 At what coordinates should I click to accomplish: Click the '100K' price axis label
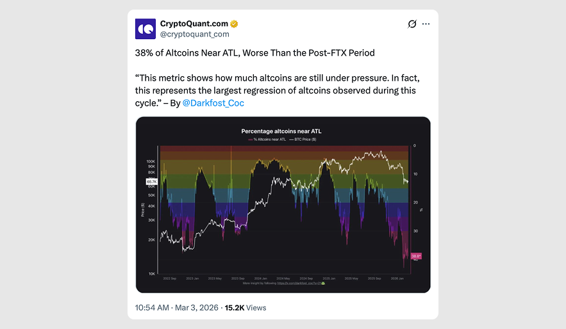151,162
